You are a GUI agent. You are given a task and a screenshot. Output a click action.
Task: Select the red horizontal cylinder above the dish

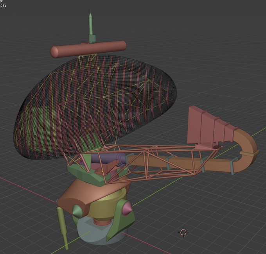[x=88, y=49]
